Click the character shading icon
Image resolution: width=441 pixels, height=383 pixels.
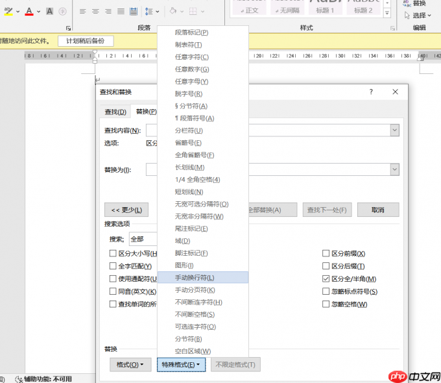tap(49, 11)
